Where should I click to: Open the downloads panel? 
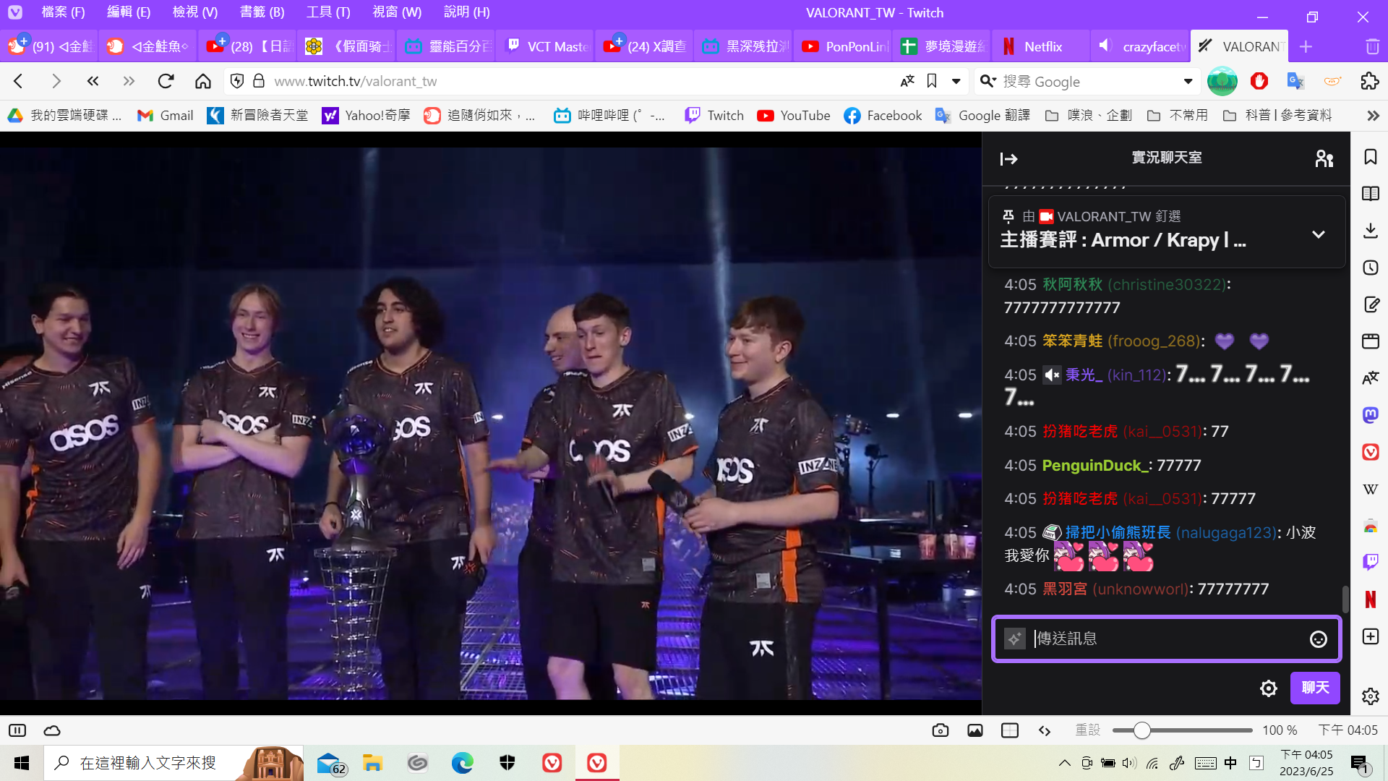(1371, 231)
